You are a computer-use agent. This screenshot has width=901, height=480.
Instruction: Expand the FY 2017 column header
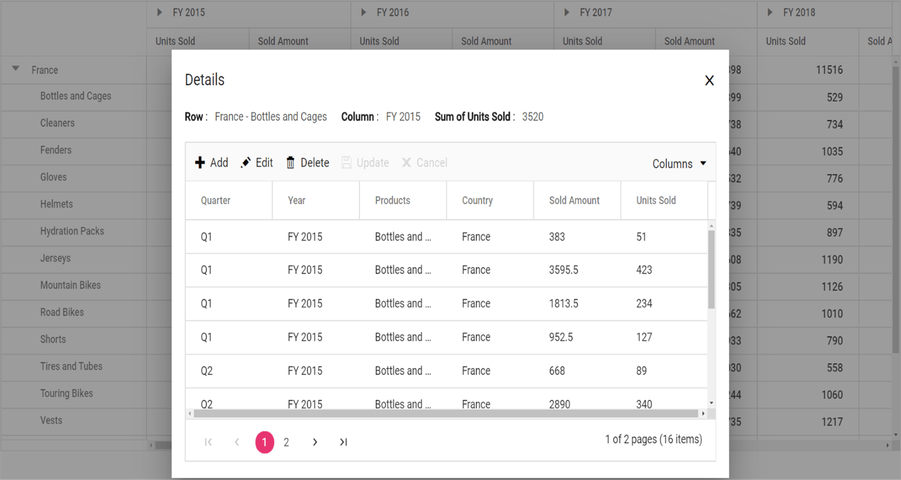pyautogui.click(x=567, y=12)
